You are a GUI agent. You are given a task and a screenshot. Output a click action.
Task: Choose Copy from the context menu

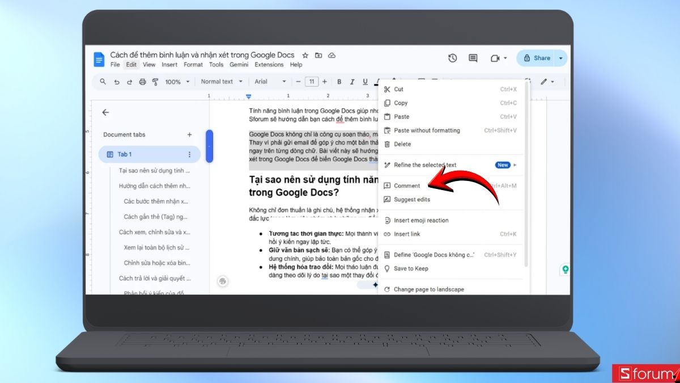pos(450,103)
